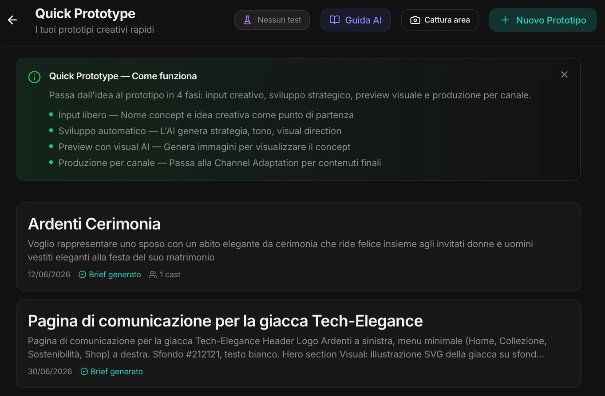Click the book icon in Guida AI
This screenshot has height=396, width=605.
[x=335, y=20]
